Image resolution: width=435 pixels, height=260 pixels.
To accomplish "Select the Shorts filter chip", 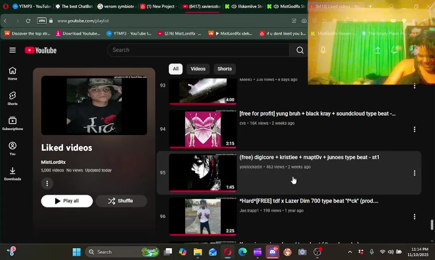I will coord(224,69).
